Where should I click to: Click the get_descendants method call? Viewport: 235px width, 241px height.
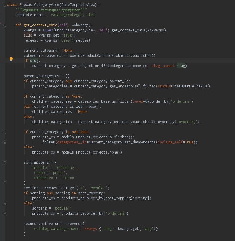pyautogui.click(x=140, y=142)
